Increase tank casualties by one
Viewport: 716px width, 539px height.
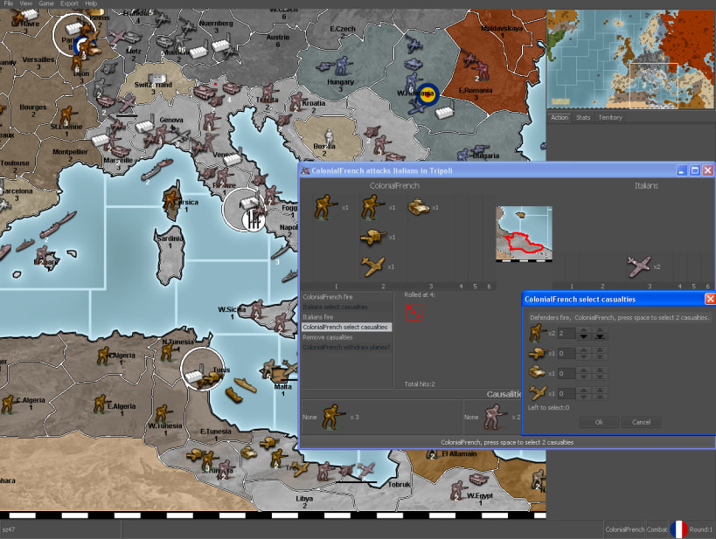[x=584, y=370]
